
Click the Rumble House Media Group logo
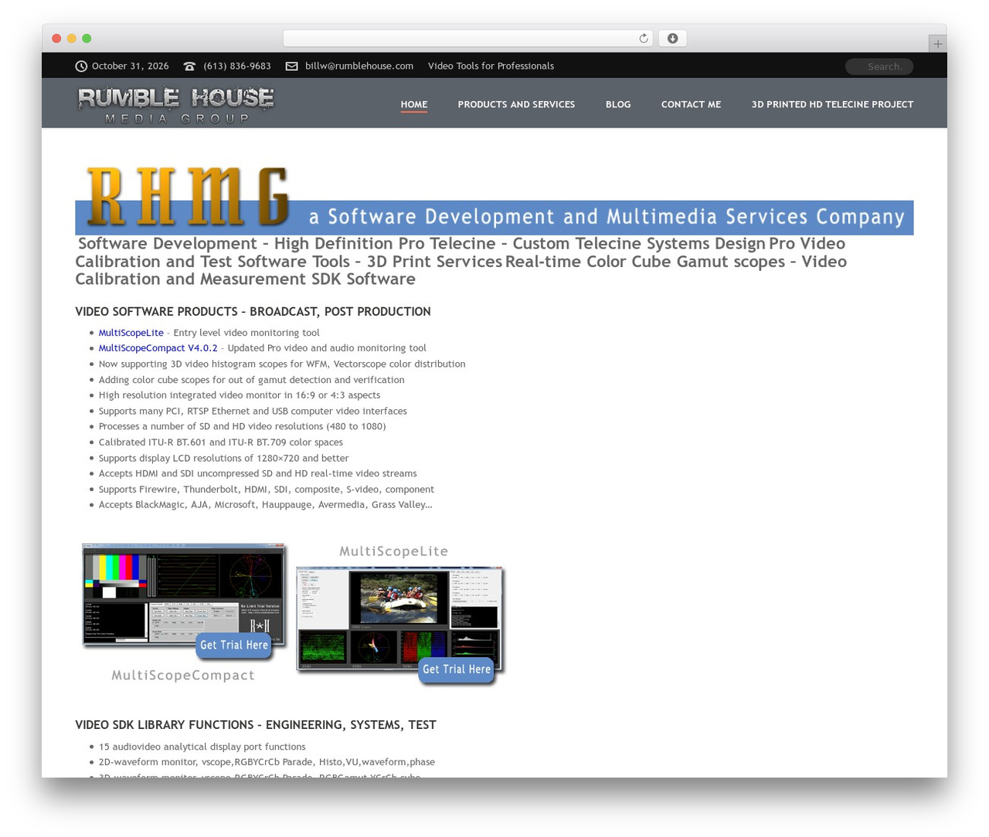[x=175, y=105]
